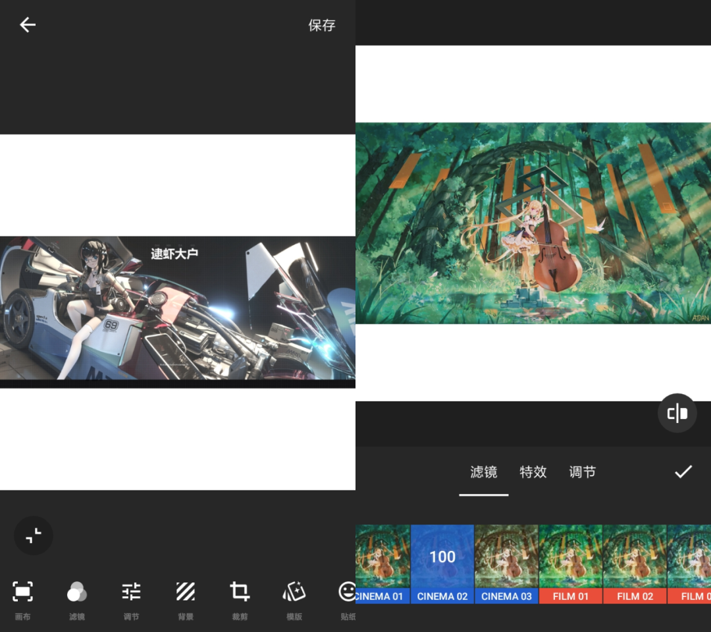Open the 背景 background tool

186,599
